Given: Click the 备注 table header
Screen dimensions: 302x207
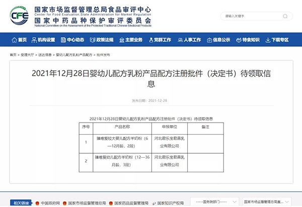Looking at the screenshot, I should 205,127.
